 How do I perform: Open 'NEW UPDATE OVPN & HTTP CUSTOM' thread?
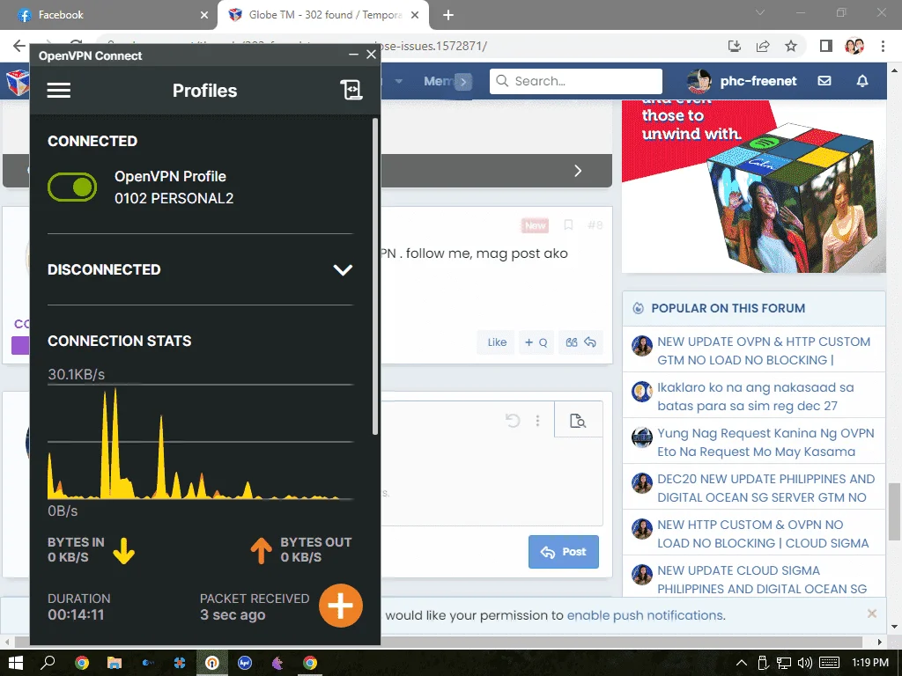[764, 350]
